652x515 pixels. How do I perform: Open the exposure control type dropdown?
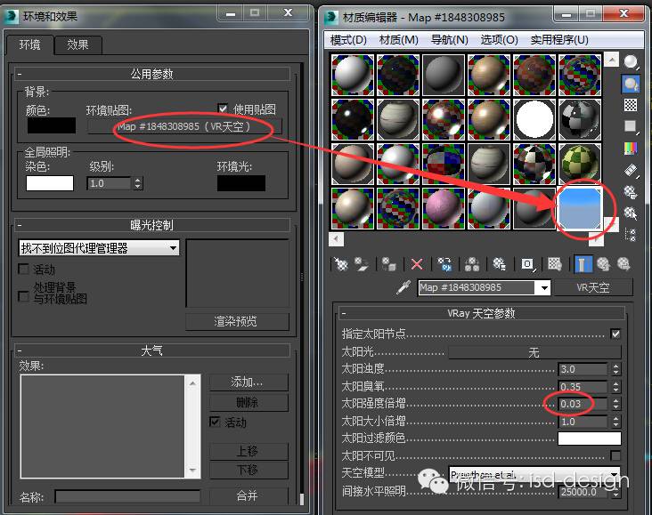click(99, 248)
